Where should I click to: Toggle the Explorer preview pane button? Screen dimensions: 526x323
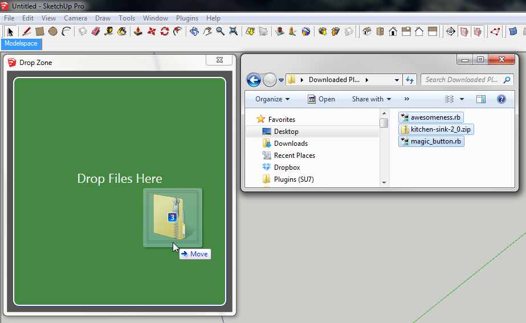click(481, 99)
